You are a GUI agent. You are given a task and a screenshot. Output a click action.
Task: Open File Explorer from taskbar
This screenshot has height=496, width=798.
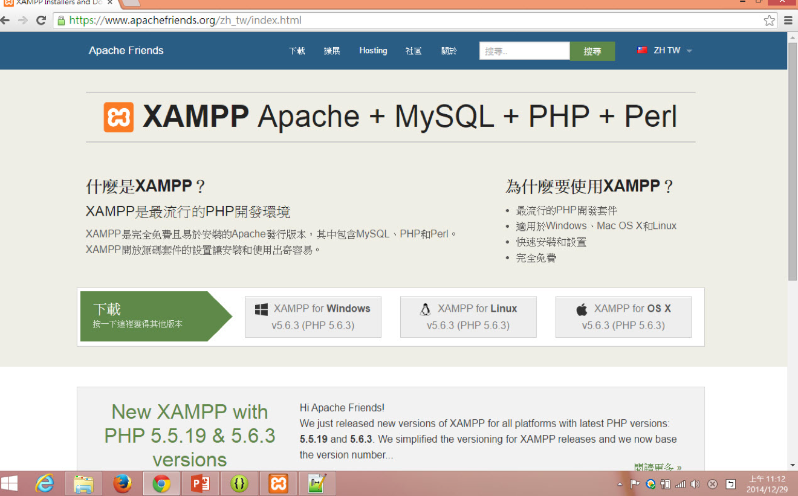coord(83,483)
